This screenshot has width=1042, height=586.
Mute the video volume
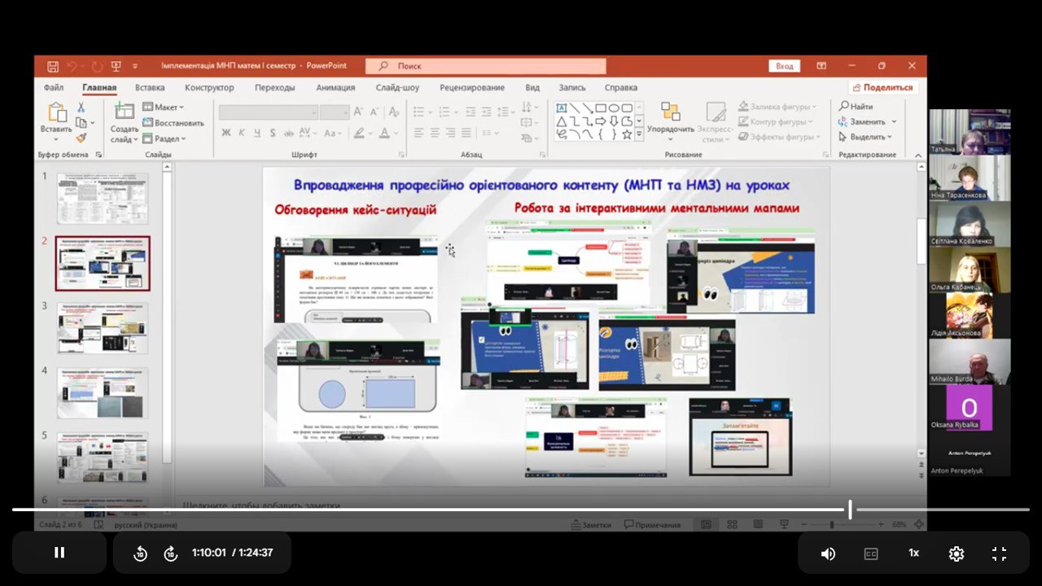[x=828, y=553]
